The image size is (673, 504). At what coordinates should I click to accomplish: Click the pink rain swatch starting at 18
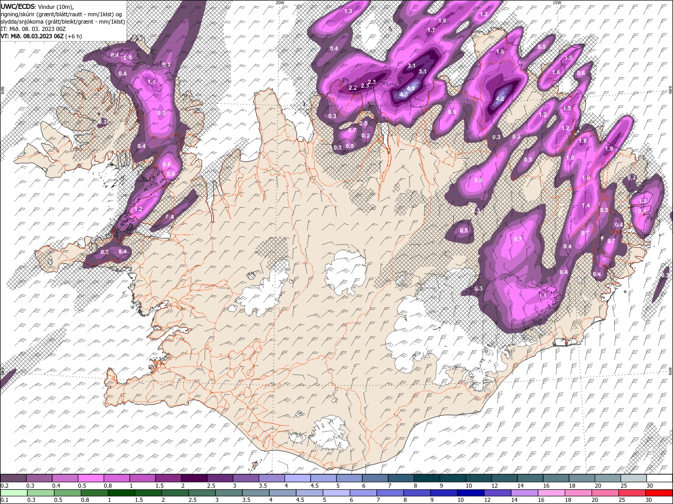pos(578,493)
